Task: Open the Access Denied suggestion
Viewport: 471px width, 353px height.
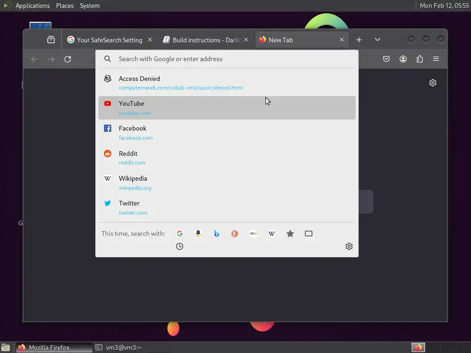Action: (x=227, y=83)
